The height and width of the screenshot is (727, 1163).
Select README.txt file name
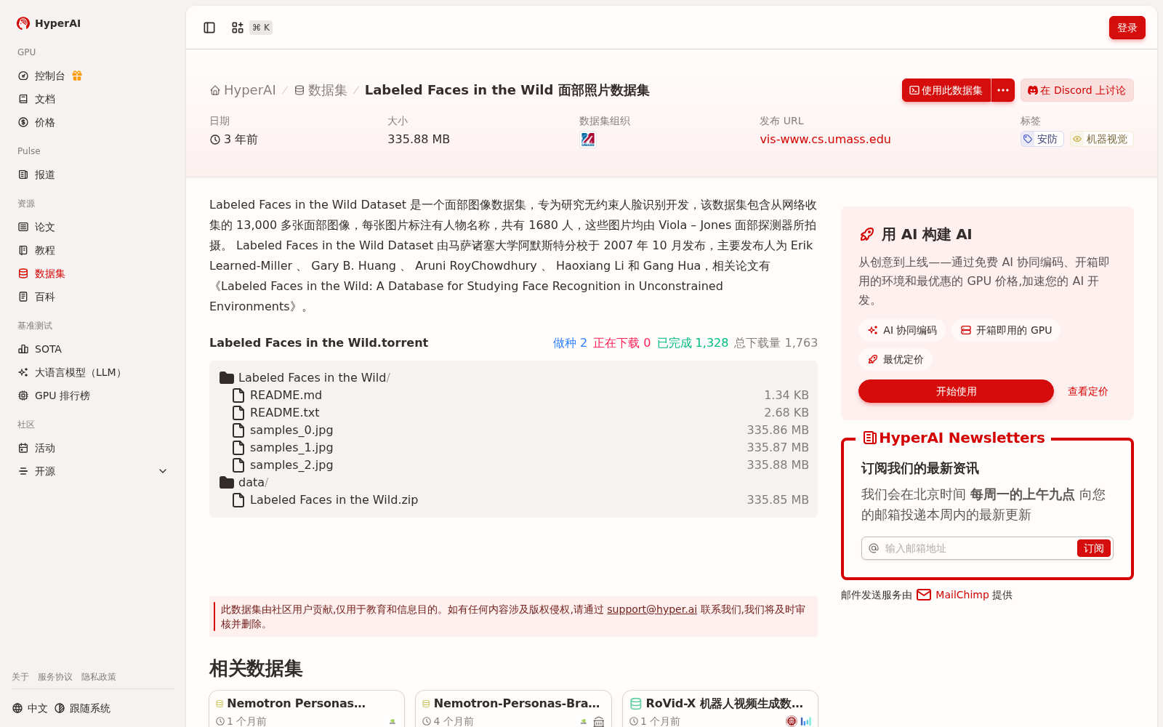[284, 412]
